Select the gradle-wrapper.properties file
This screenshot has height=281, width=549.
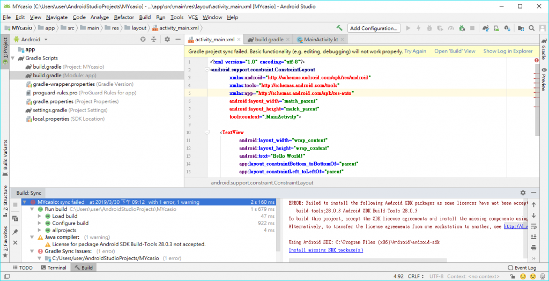coord(80,84)
